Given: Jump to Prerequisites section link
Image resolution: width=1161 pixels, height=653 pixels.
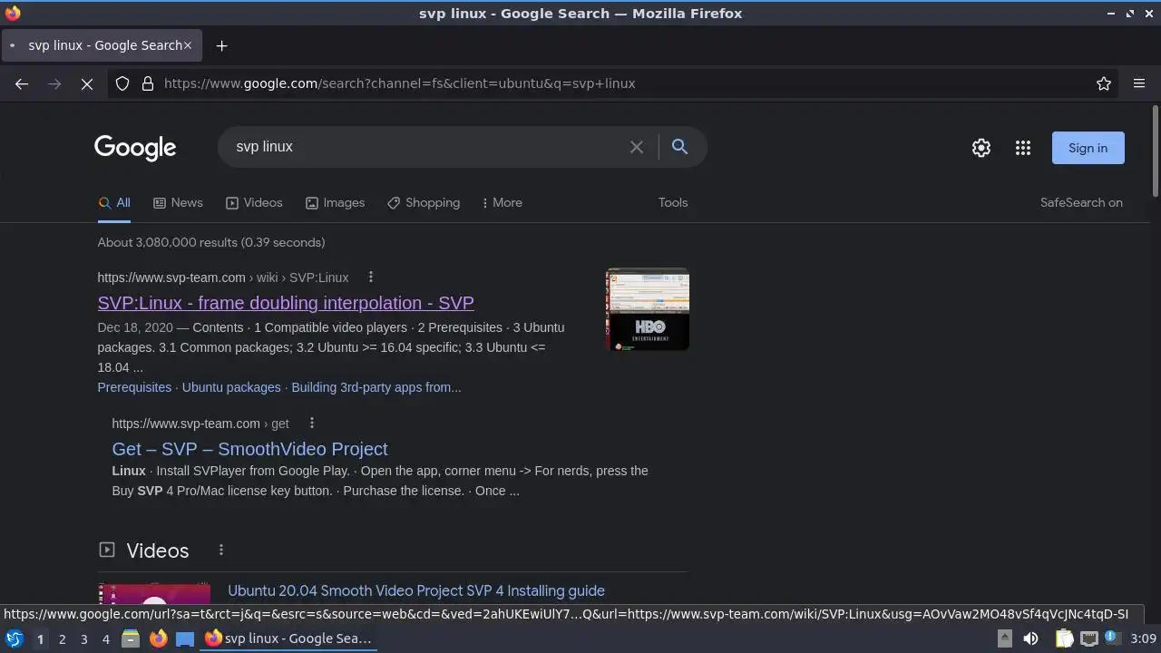Looking at the screenshot, I should coord(134,387).
